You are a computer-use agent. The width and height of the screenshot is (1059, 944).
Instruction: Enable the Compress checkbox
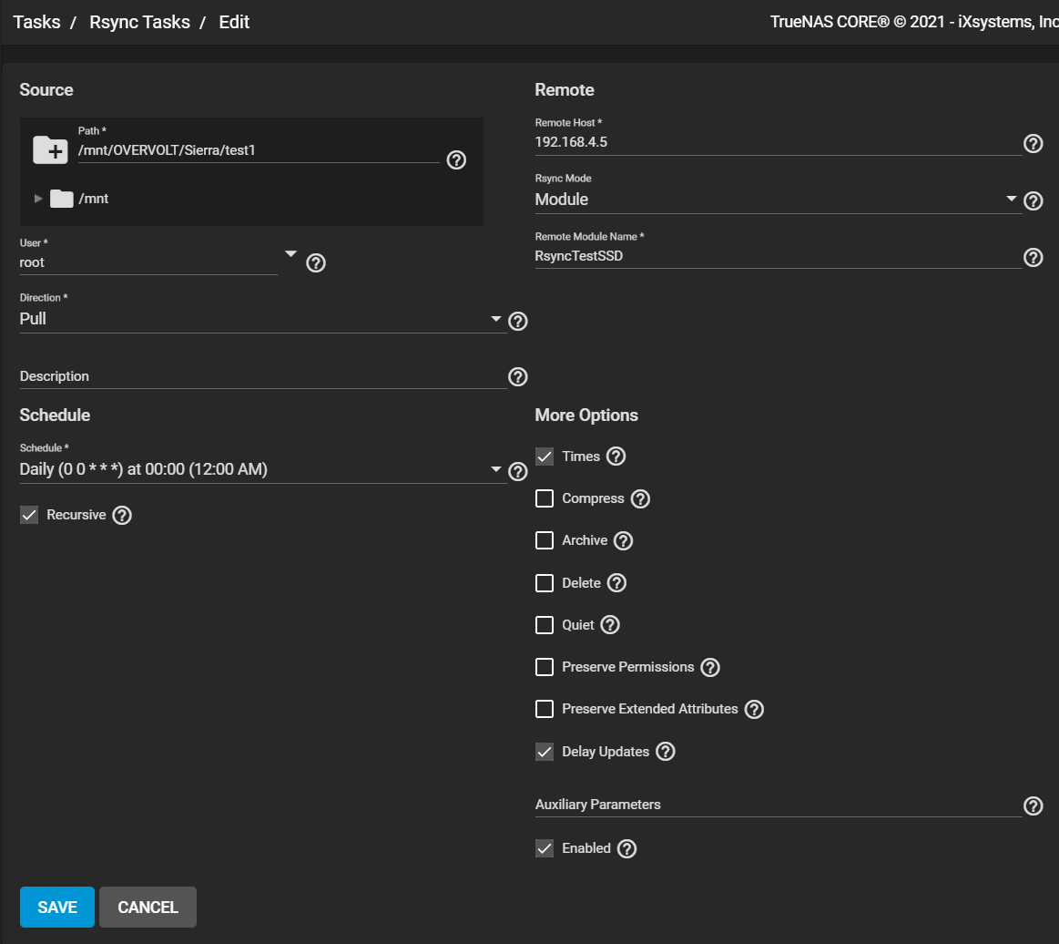545,498
